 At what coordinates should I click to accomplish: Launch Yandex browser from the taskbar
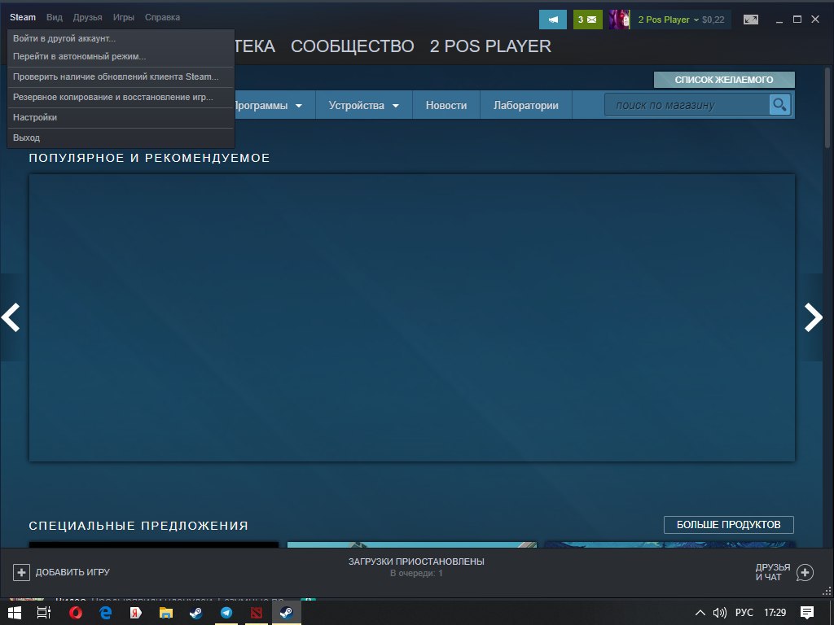click(136, 613)
